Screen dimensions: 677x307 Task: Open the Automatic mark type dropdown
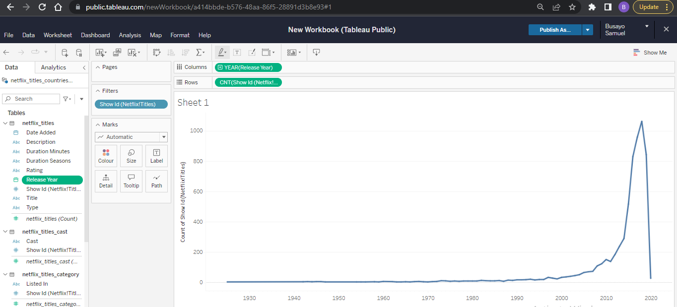131,137
